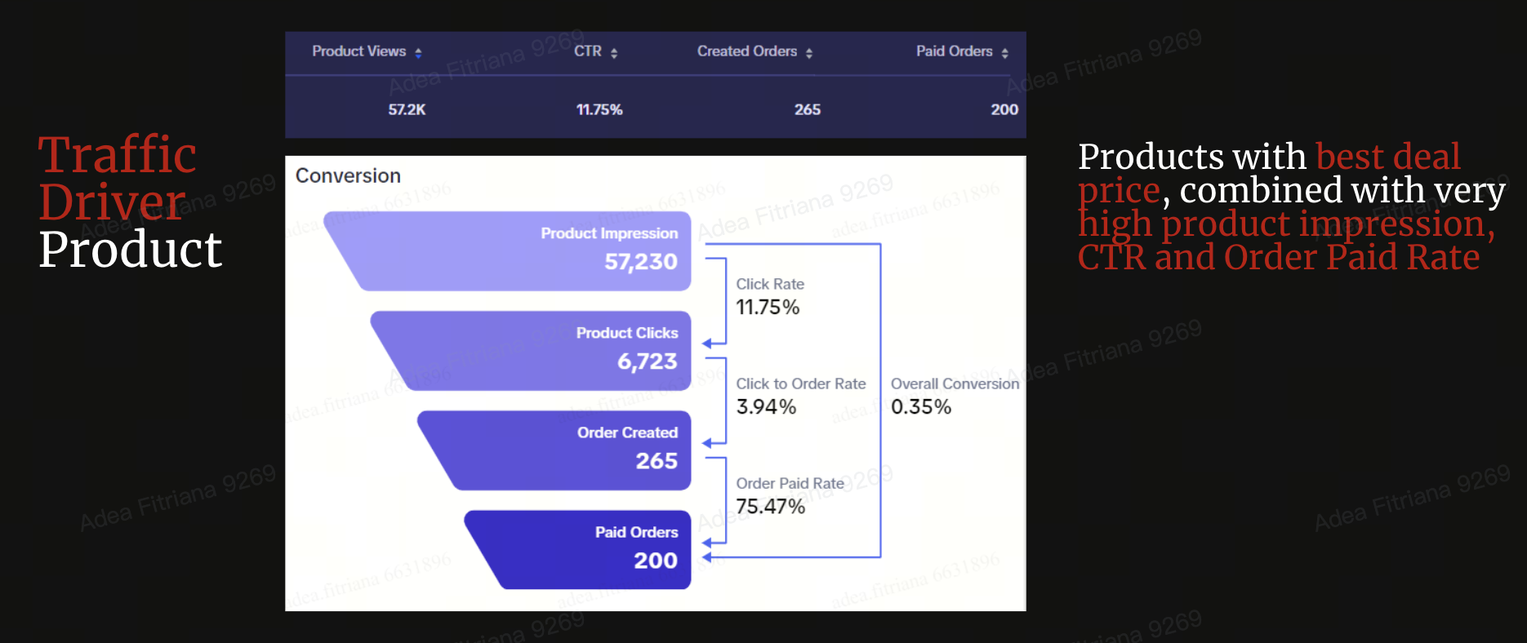This screenshot has width=1527, height=643.
Task: Select the Product Views column header text
Action: coord(358,51)
